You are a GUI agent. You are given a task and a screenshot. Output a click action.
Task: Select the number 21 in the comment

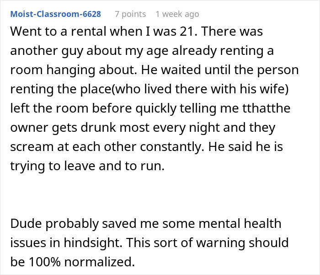click(x=186, y=32)
